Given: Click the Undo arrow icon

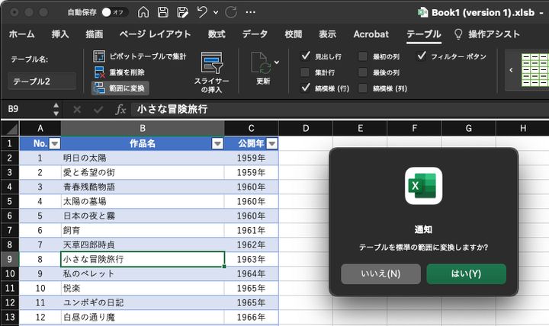Looking at the screenshot, I should coord(202,12).
